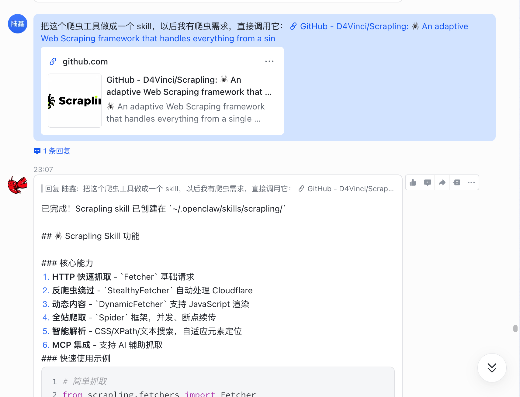Reply in thread using the comment icon
Image resolution: width=520 pixels, height=397 pixels.
point(428,182)
